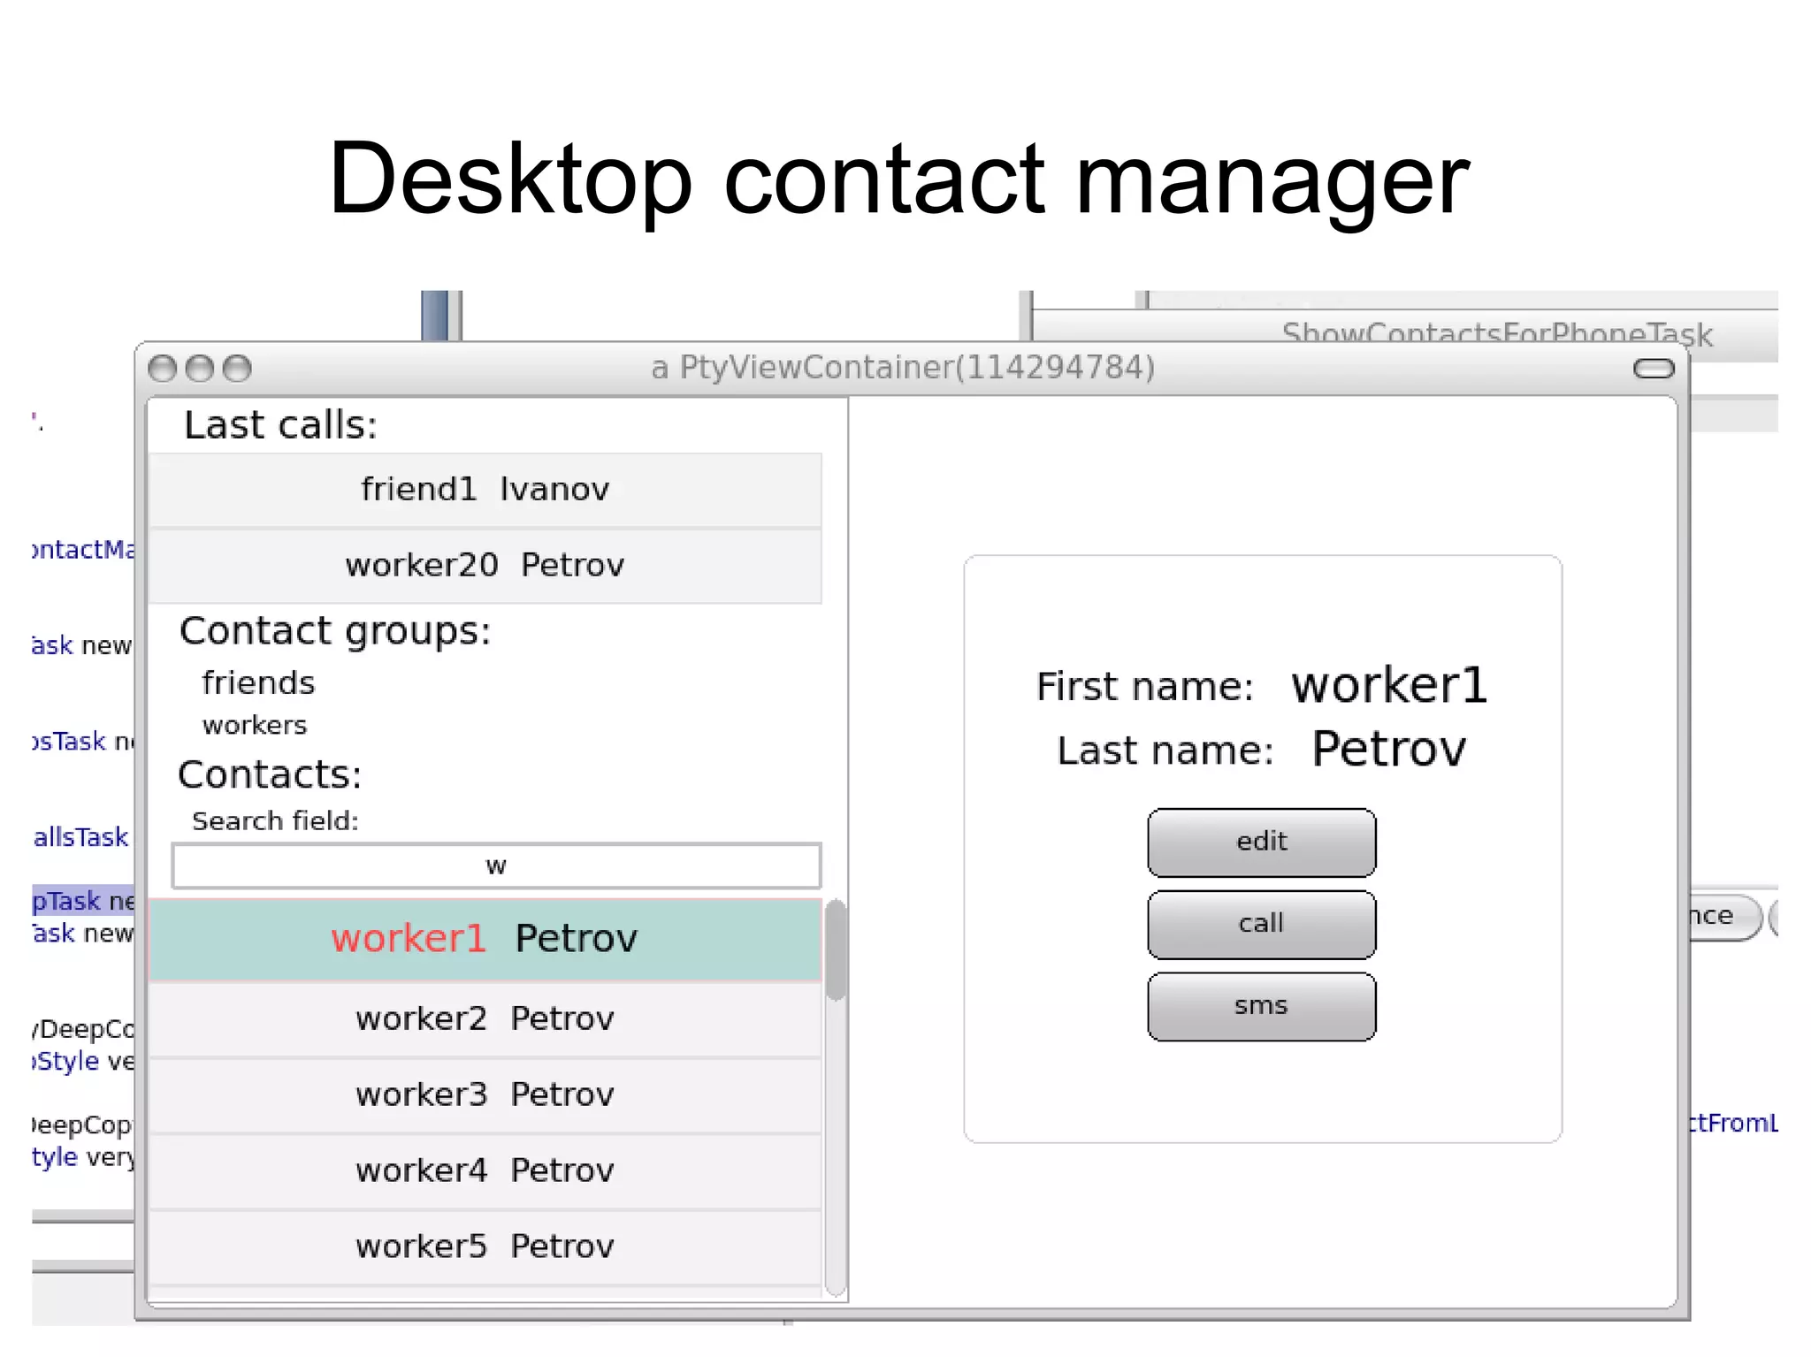Select worker3 Petrov contact row

[x=485, y=1095]
